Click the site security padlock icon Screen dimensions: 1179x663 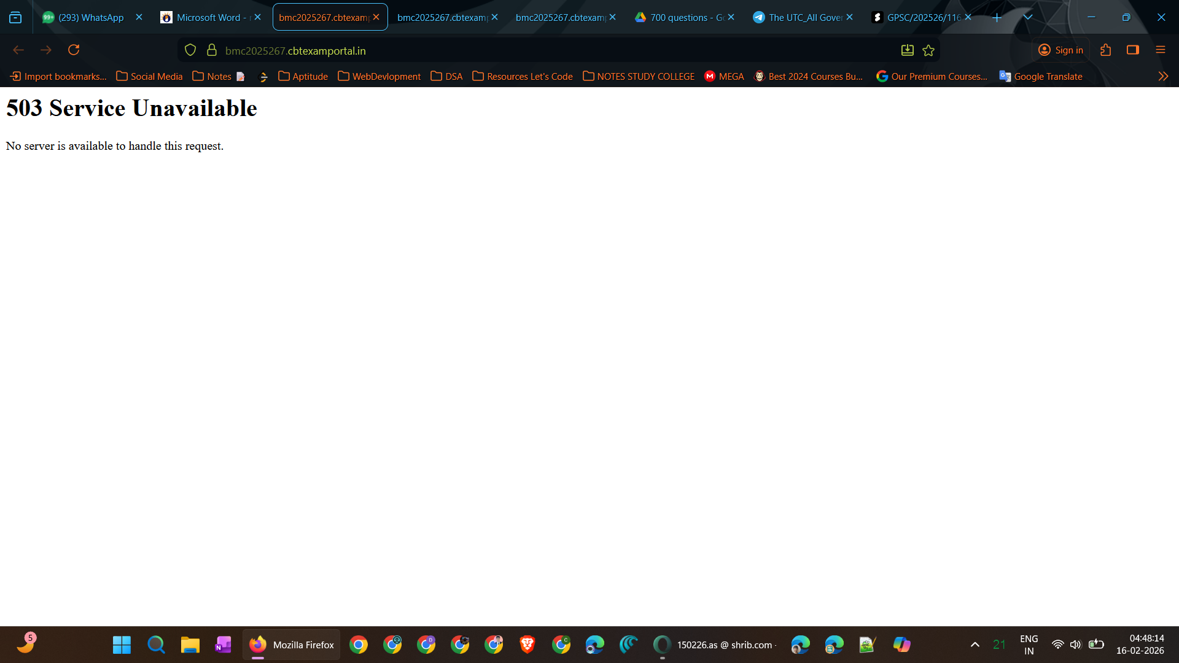(212, 50)
